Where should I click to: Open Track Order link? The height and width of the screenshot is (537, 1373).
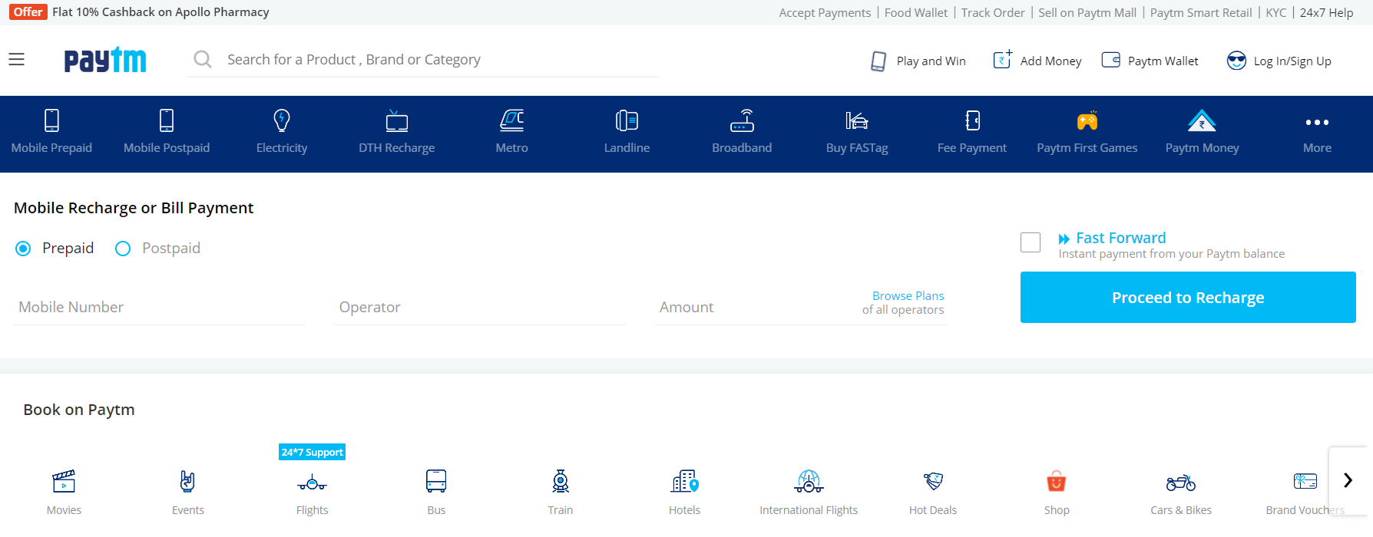click(993, 12)
